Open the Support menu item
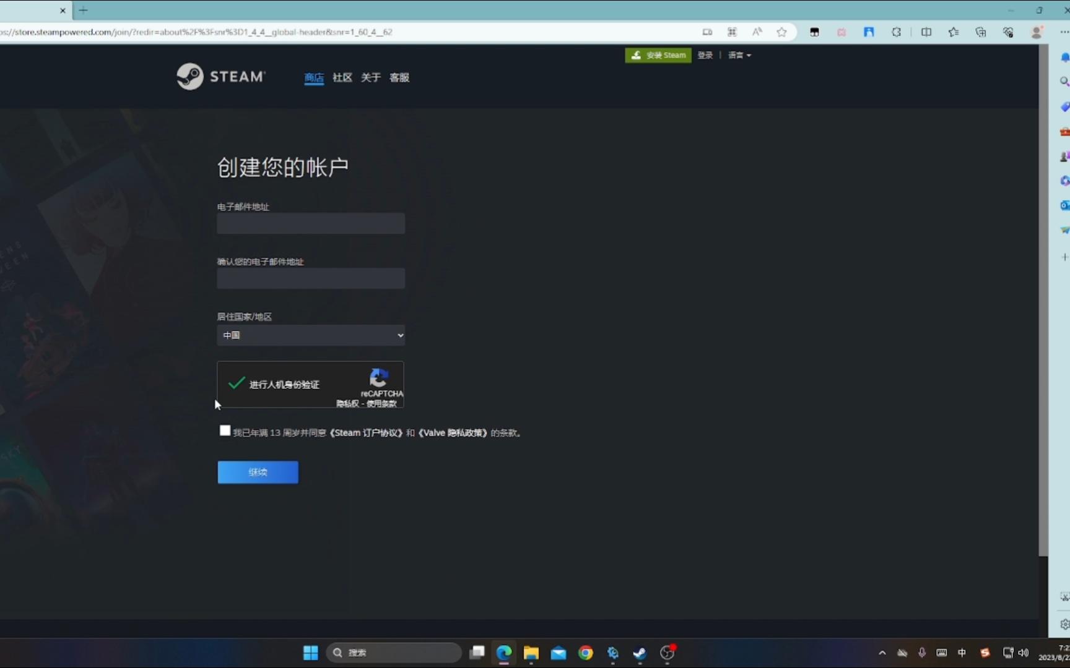 [x=399, y=77]
